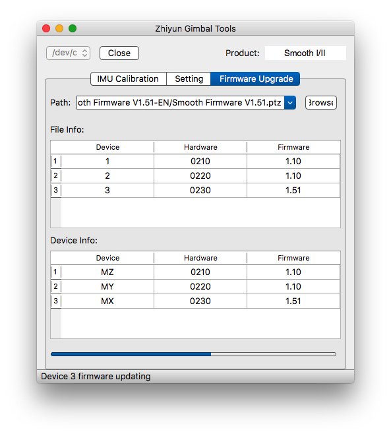This screenshot has height=436, width=391.
Task: Click the yellow minimize window button
Action: 59,28
